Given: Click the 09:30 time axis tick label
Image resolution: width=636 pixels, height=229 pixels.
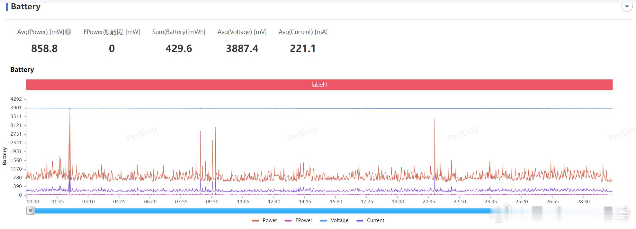Looking at the screenshot, I should pyautogui.click(x=212, y=202).
